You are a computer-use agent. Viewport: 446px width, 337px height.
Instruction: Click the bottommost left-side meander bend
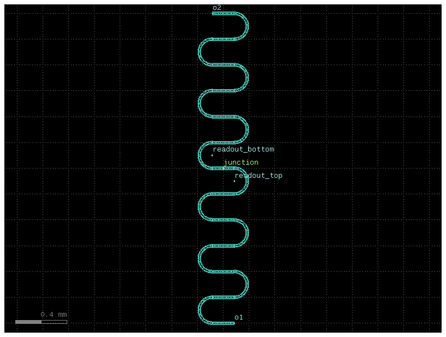(x=199, y=310)
